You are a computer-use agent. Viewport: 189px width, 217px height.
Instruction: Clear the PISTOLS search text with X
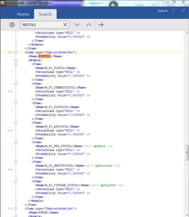[x=65, y=25]
